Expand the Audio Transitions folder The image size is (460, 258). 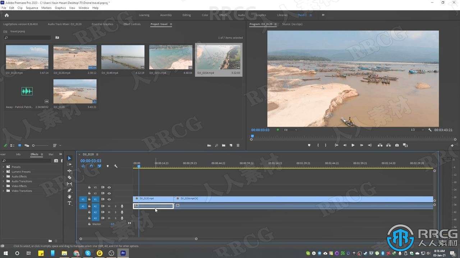(x=4, y=181)
